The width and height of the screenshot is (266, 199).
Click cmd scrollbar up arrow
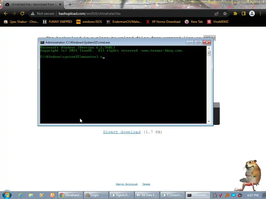coord(209,48)
